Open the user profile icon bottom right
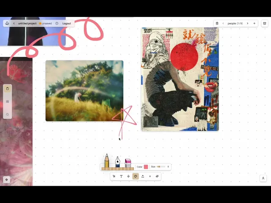Screen dimensions: 271x203 (263, 178)
